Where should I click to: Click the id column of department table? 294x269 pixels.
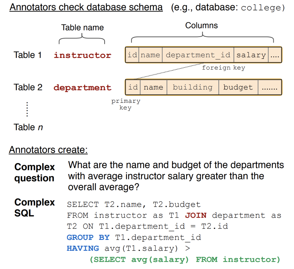(x=133, y=87)
